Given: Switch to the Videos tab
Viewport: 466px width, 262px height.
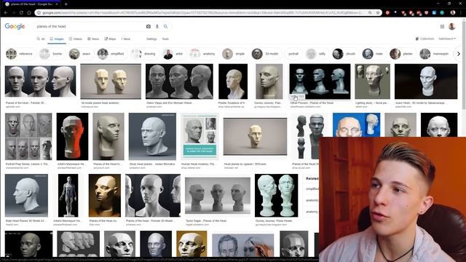Looking at the screenshot, I should click(x=76, y=39).
